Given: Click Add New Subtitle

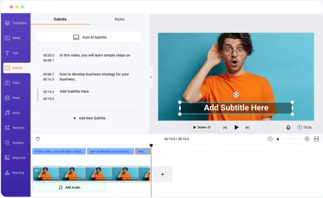Looking at the screenshot, I should (x=90, y=118).
